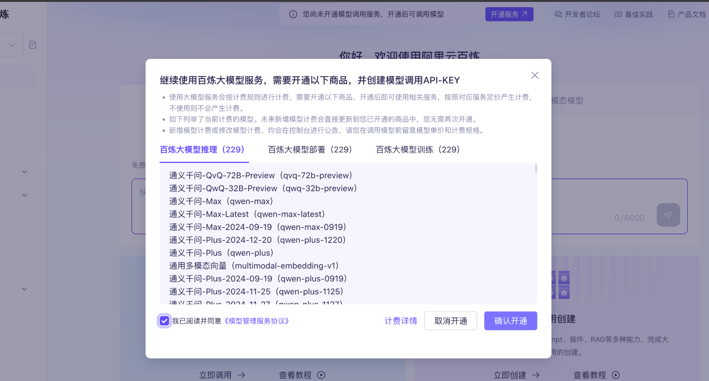Click 开通服务 button in top banner
This screenshot has width=709, height=381.
point(509,14)
